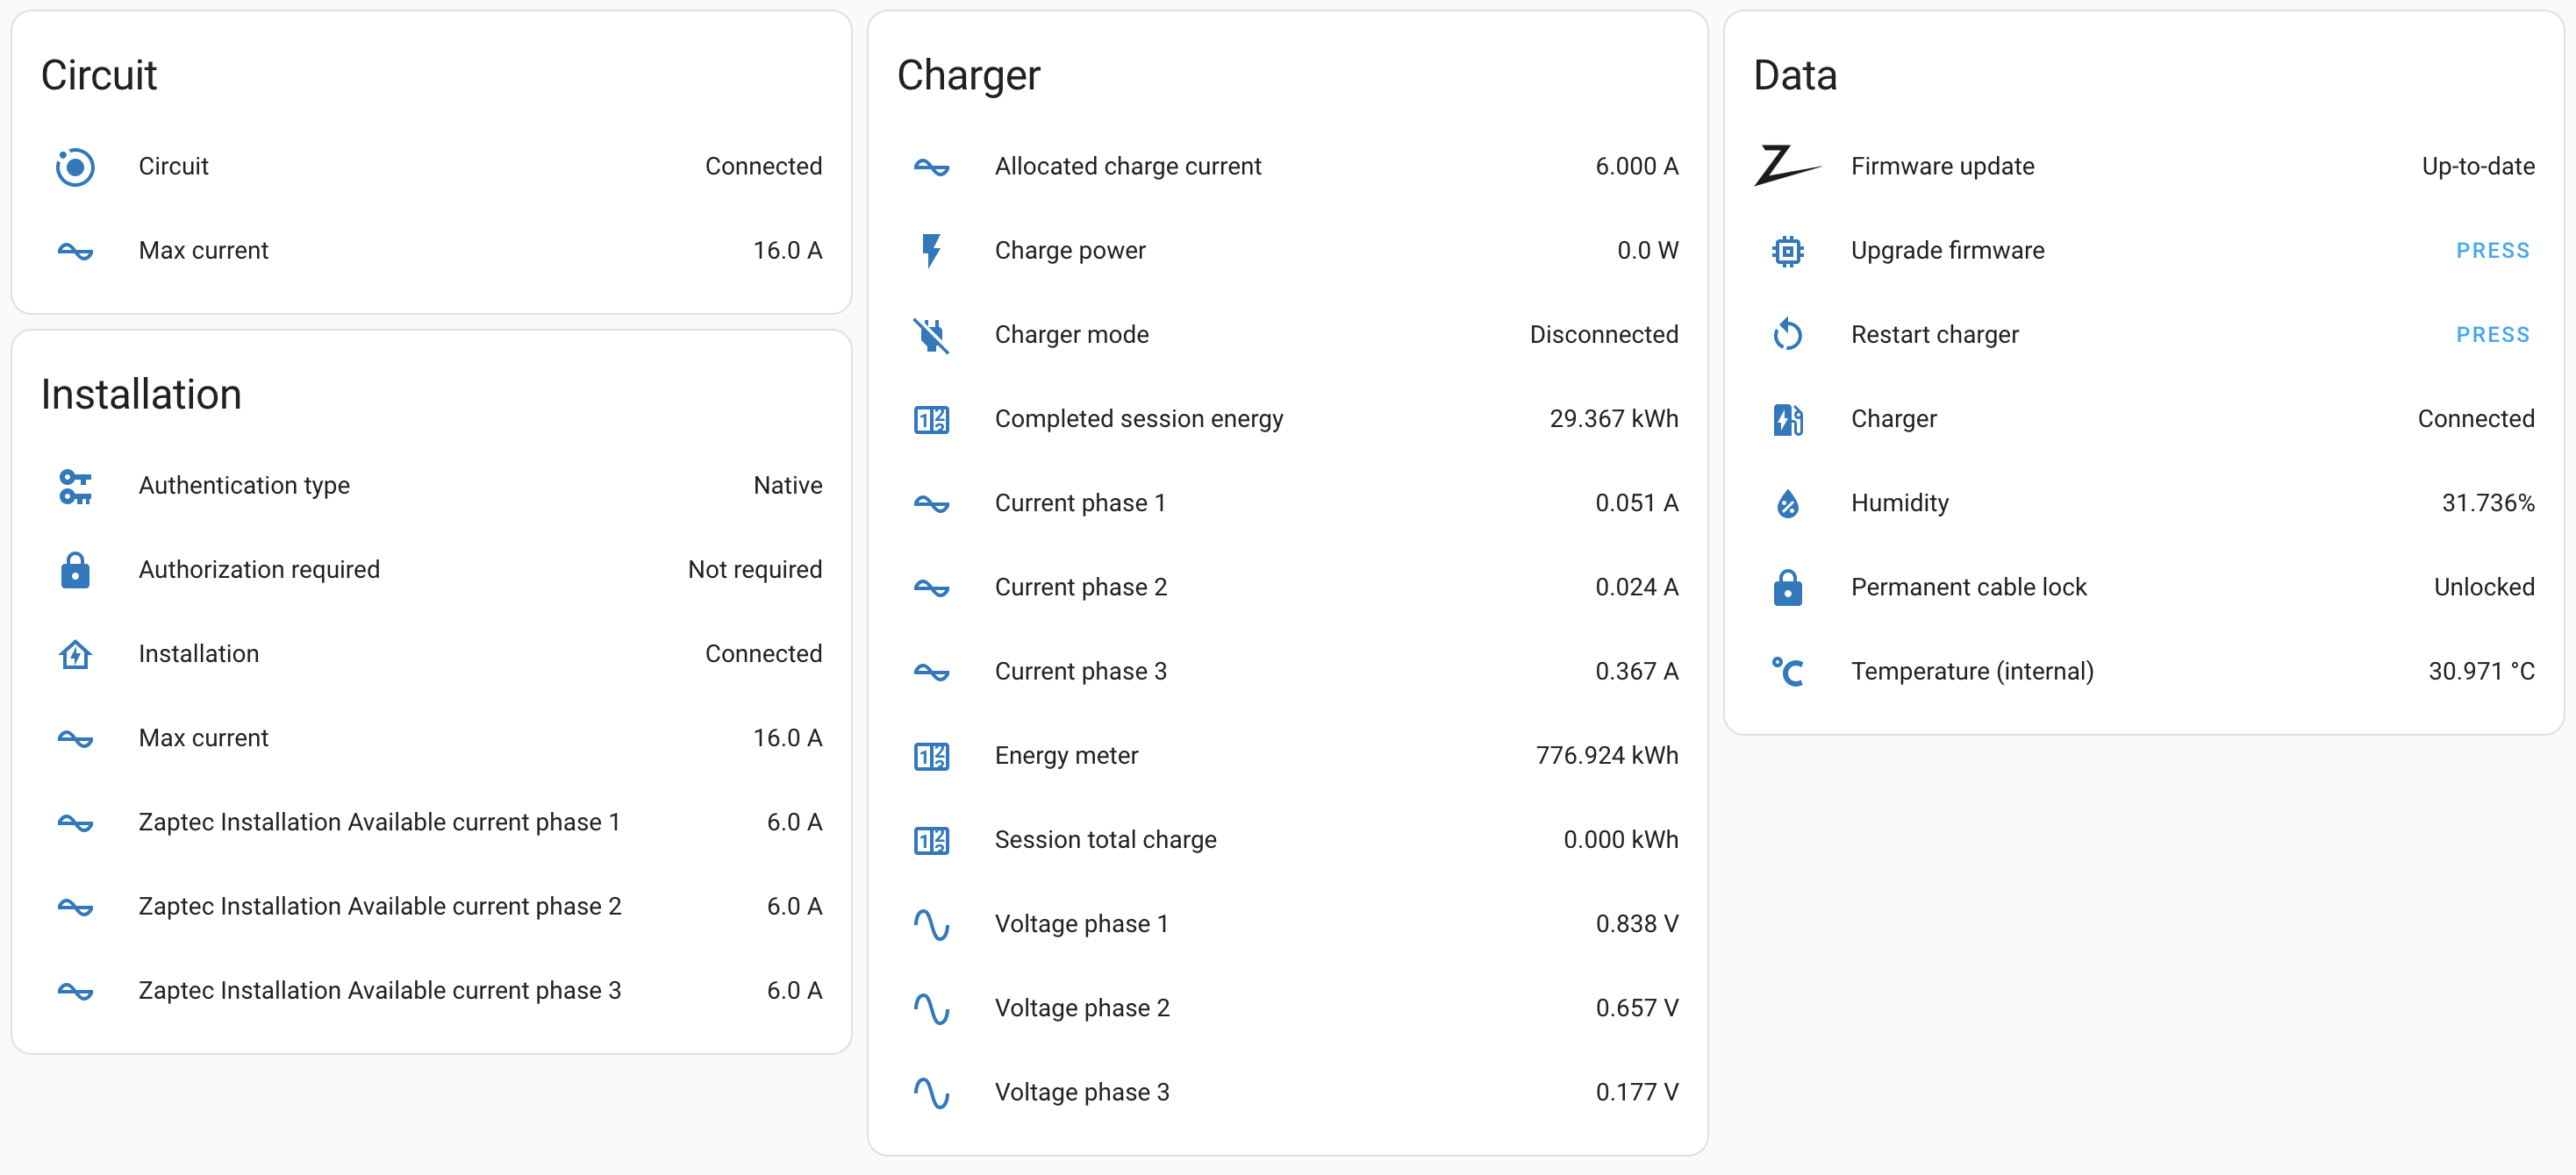Click the Installation home lightning icon
2576x1175 pixels.
[75, 654]
